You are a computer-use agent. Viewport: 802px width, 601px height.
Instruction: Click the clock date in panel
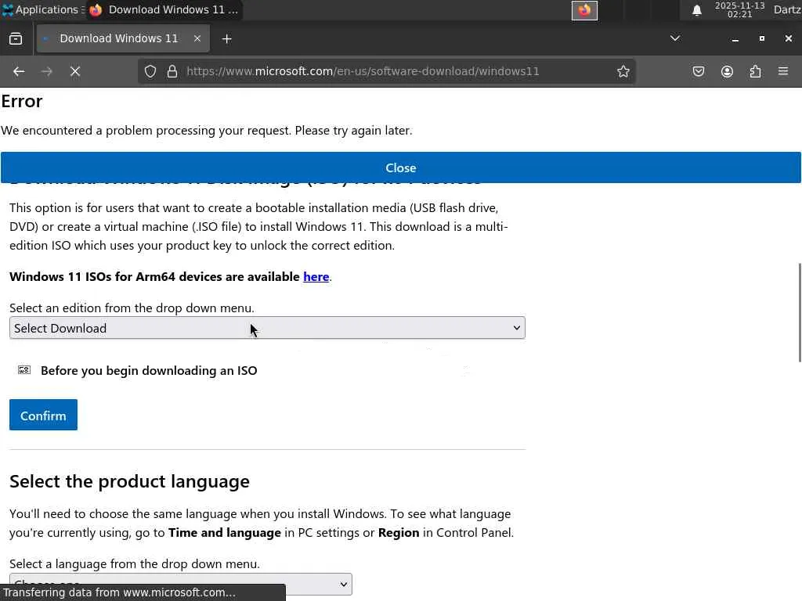pos(739,9)
